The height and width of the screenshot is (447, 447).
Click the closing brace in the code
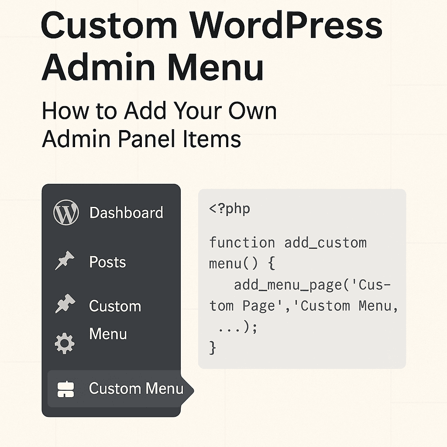click(213, 348)
